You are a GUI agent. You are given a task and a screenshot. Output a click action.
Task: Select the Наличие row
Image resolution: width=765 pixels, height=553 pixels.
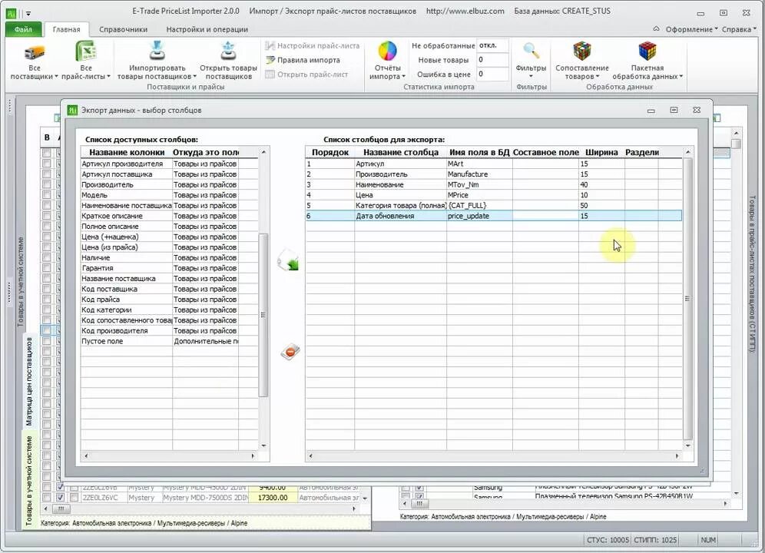coord(169,258)
